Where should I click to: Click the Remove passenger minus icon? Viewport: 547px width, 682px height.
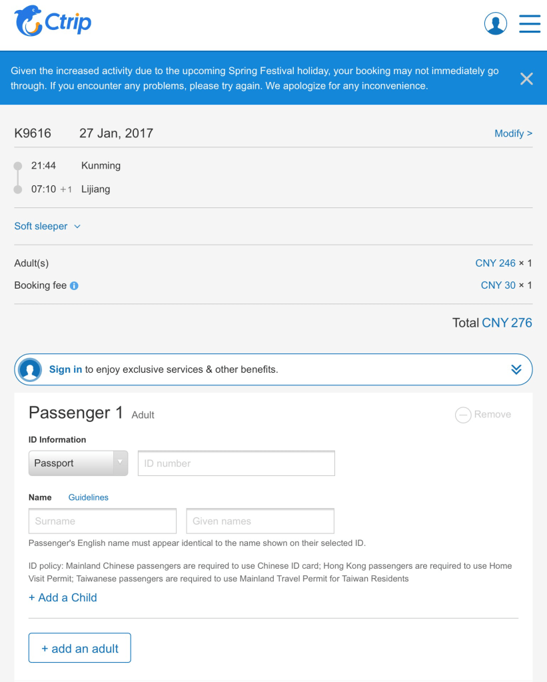tap(462, 415)
